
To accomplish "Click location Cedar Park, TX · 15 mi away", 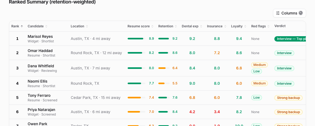I will [95, 98].
